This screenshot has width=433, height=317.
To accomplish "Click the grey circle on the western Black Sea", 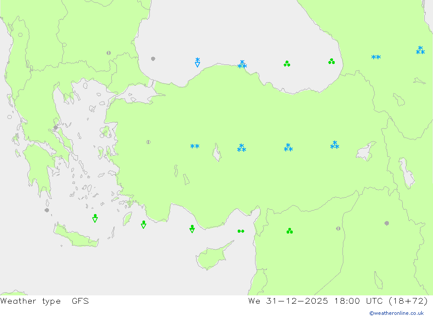I will click(153, 59).
